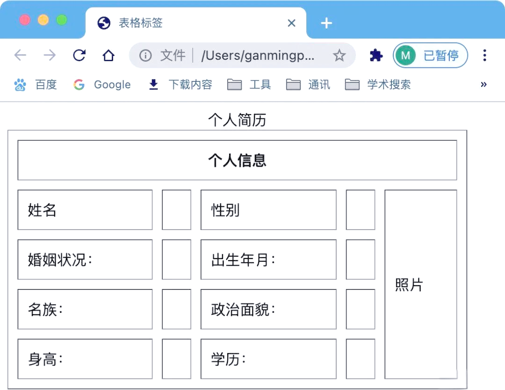Click the yellow window minimize button
Image resolution: width=505 pixels, height=390 pixels.
coord(43,20)
